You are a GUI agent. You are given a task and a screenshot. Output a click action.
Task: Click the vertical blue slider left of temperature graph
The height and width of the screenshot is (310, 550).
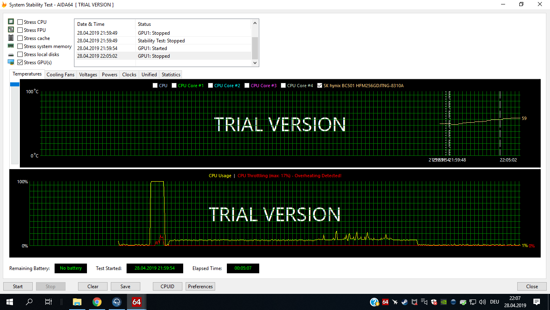pos(15,84)
